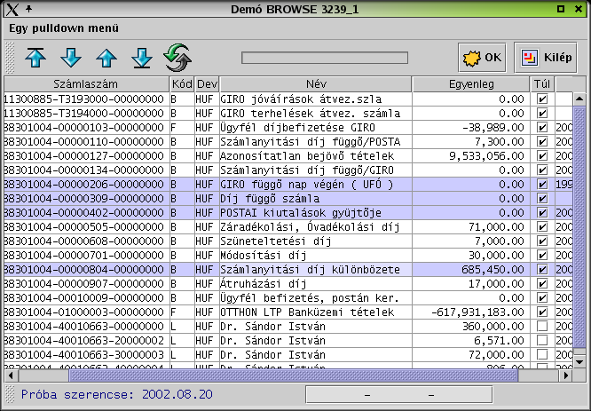Screen dimensions: 591x411
Task: Toggle Túl checkbox for OTTHON LTP Banküzemi tételek
Action: click(x=542, y=312)
